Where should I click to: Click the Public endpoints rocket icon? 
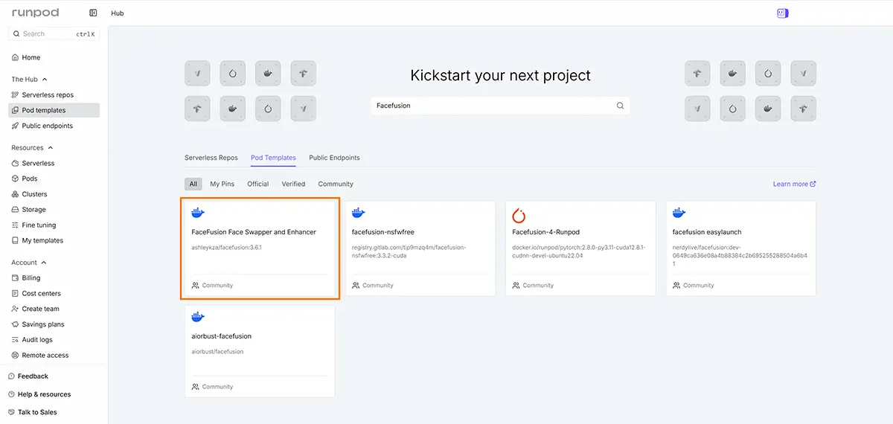pos(15,126)
